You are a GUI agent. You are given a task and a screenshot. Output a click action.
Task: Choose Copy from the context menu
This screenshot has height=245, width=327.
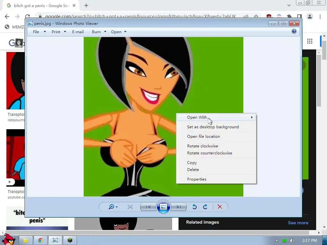216,162
